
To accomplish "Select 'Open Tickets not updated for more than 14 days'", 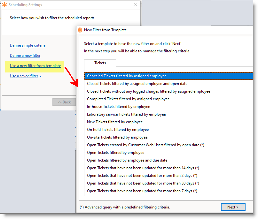I will click(x=143, y=168).
